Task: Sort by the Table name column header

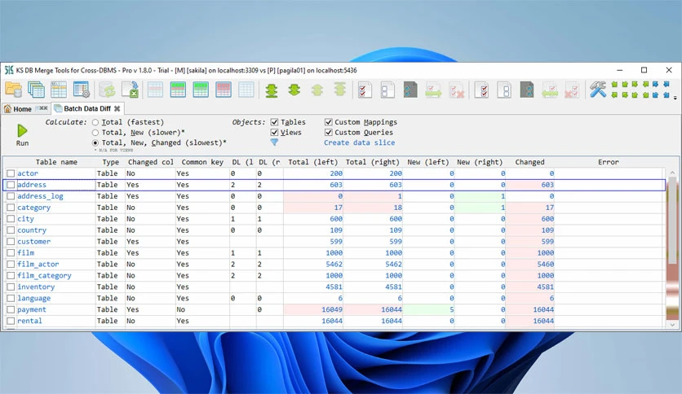Action: coord(56,162)
